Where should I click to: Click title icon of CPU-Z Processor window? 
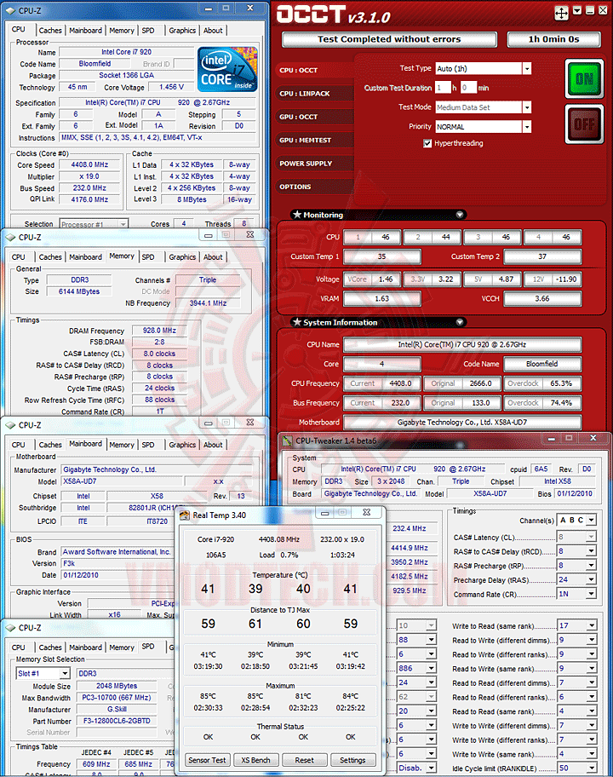pyautogui.click(x=10, y=10)
